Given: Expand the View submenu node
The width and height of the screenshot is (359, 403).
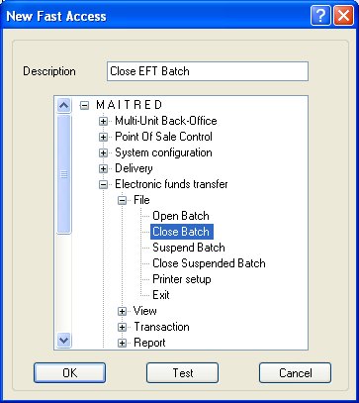Looking at the screenshot, I should click(x=122, y=311).
